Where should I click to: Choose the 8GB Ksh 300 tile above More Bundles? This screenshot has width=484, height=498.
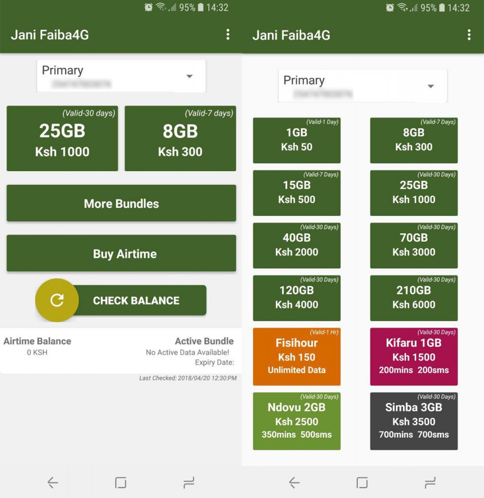coord(180,139)
